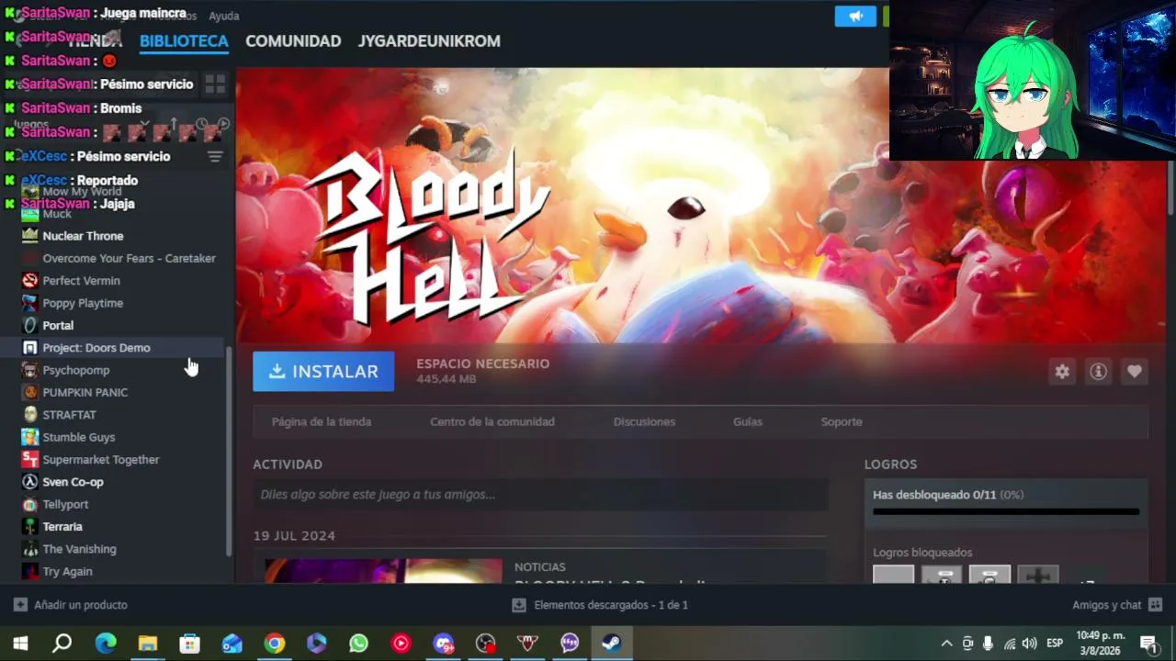Viewport: 1176px width, 661px height.
Task: Click the blue INSTALAR button
Action: coord(323,372)
